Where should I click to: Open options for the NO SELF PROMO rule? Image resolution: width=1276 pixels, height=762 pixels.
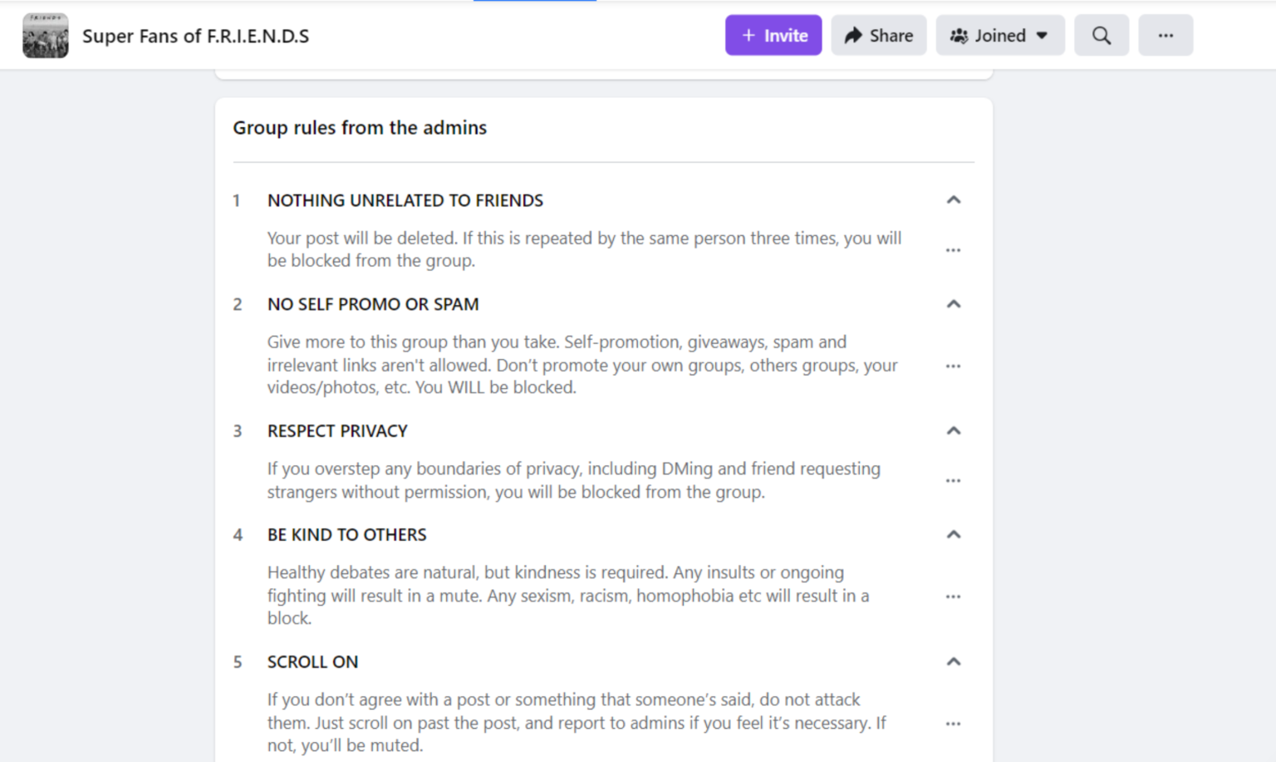[953, 366]
